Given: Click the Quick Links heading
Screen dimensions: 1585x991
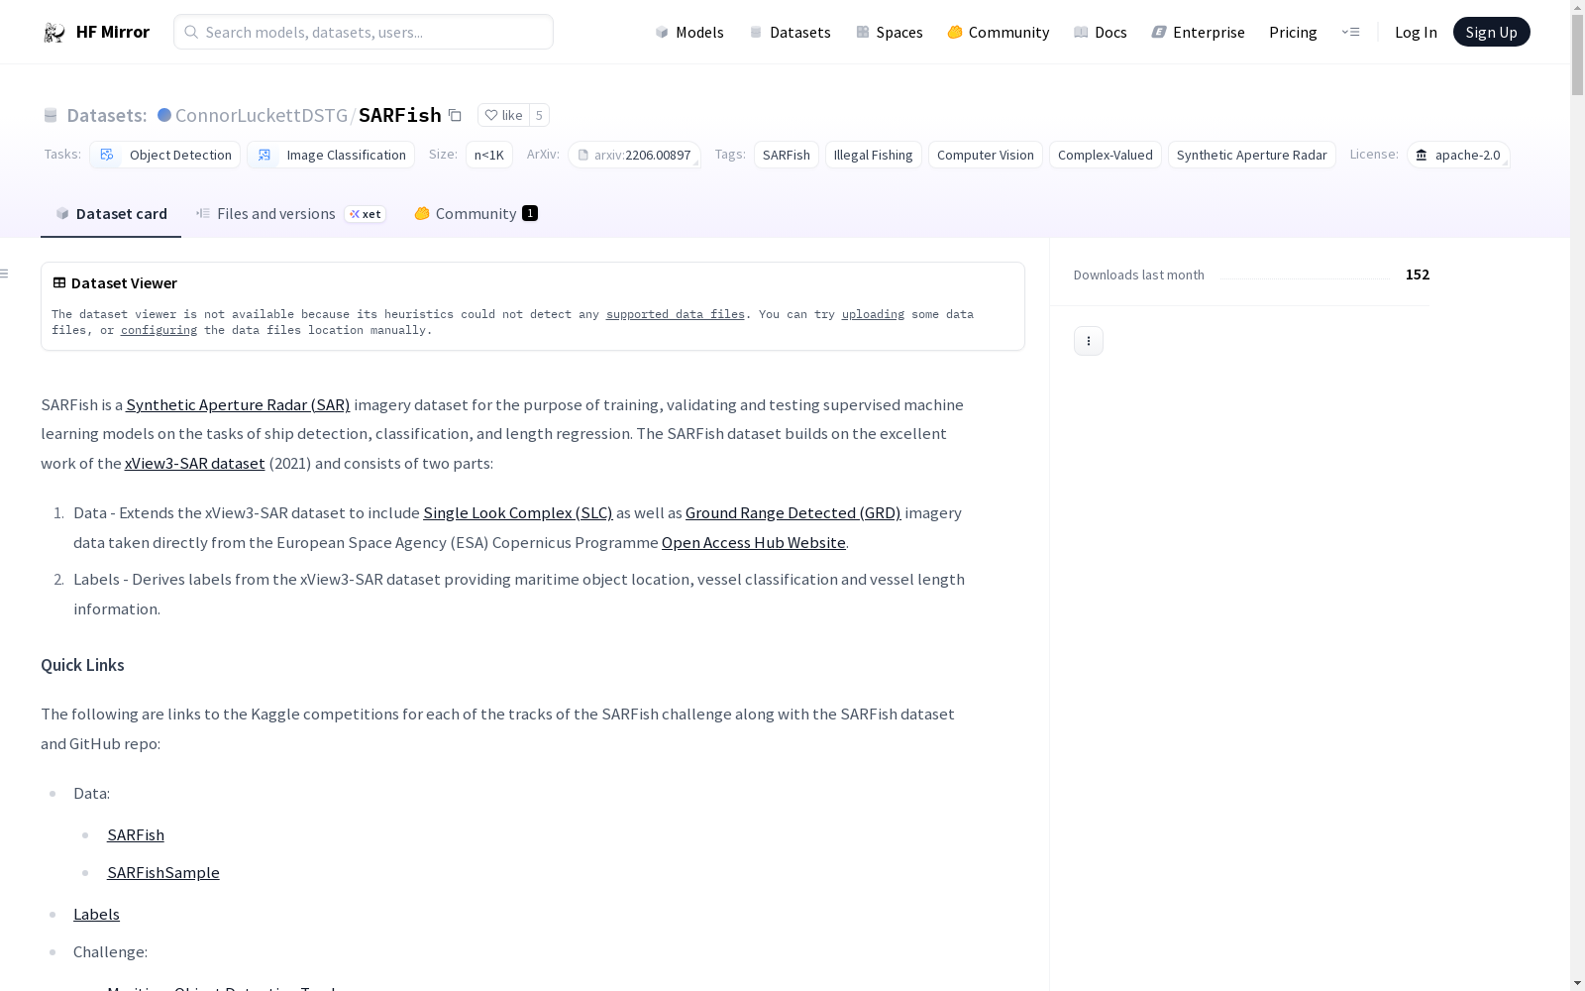Looking at the screenshot, I should (x=82, y=665).
